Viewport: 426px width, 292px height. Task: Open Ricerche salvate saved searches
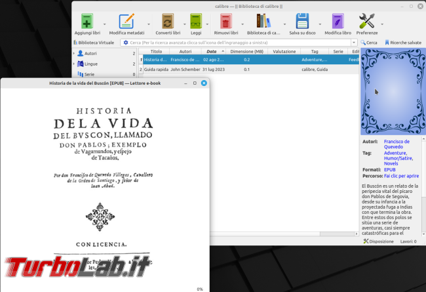coord(403,43)
